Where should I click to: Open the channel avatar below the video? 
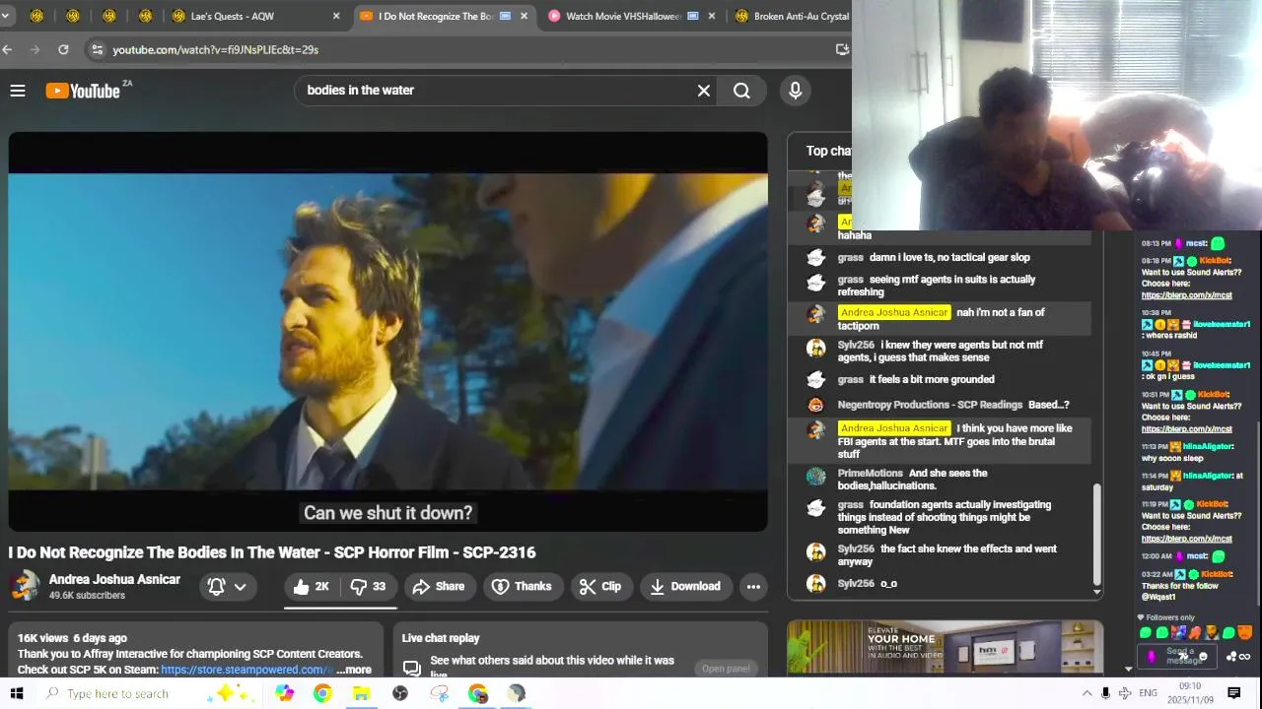click(25, 586)
